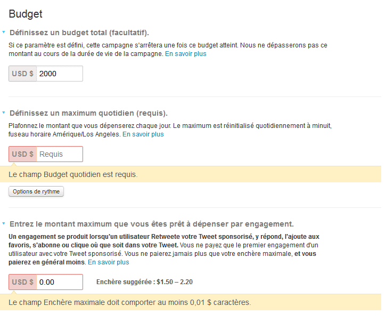
Task: Click the 'Budget' page heading
Action: (26, 14)
